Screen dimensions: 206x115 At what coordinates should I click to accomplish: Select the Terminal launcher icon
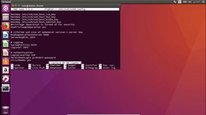click(x=5, y=88)
